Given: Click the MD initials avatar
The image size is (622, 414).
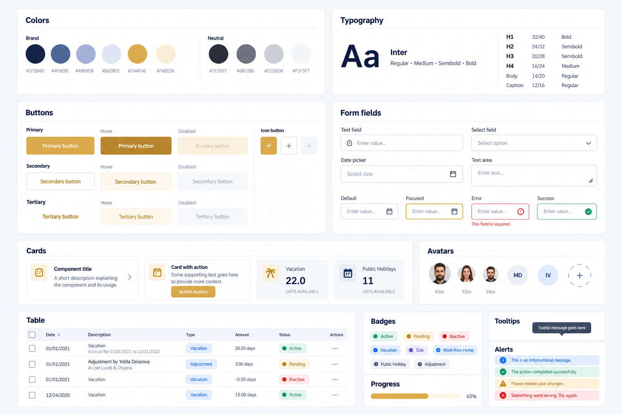Looking at the screenshot, I should [x=518, y=275].
